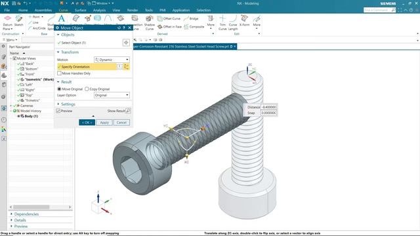Click the Apply button
Viewport: 420px width, 236px height.
(x=104, y=123)
